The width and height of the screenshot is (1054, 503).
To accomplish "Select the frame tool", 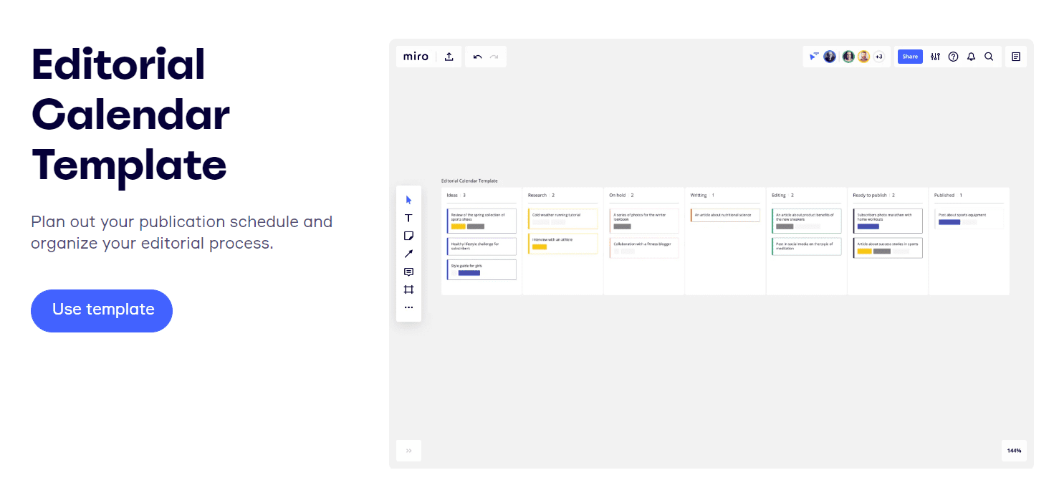I will coord(408,289).
